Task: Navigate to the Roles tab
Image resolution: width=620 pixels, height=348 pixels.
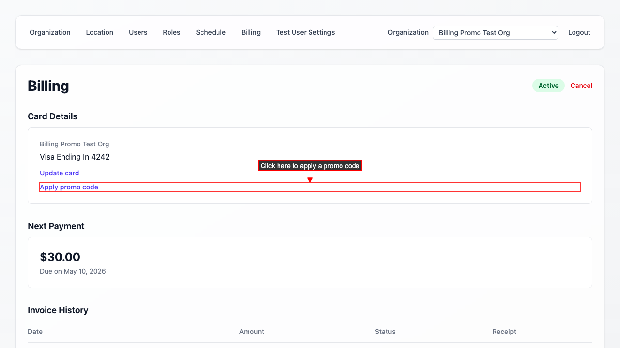Action: [171, 32]
